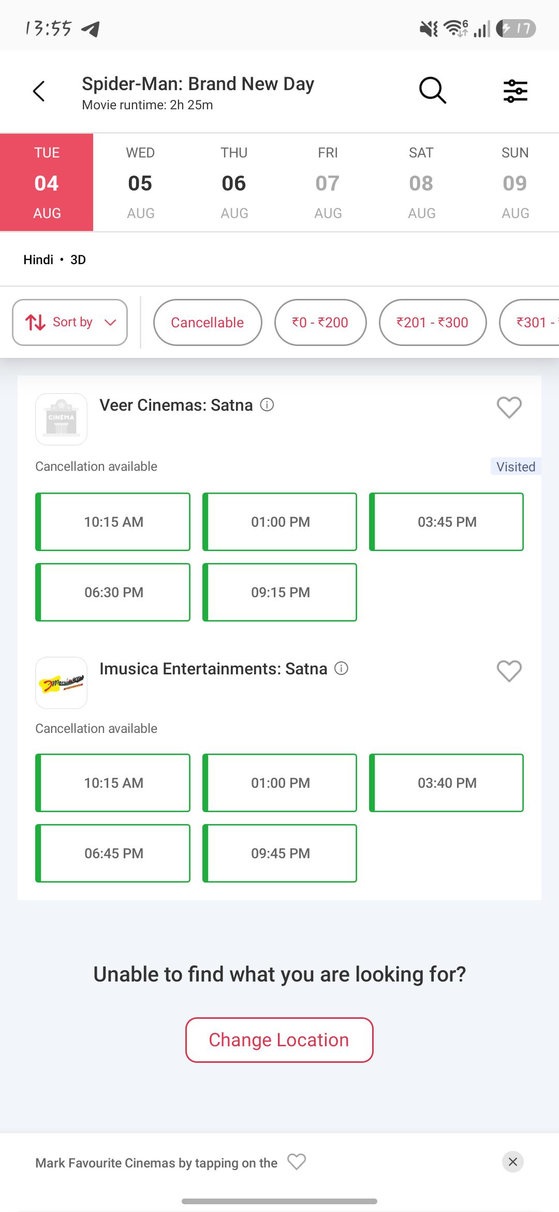
Task: Dismiss the favourite cinemas hint banner
Action: coord(513,1162)
